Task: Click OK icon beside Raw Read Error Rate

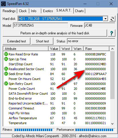Action: point(6,54)
